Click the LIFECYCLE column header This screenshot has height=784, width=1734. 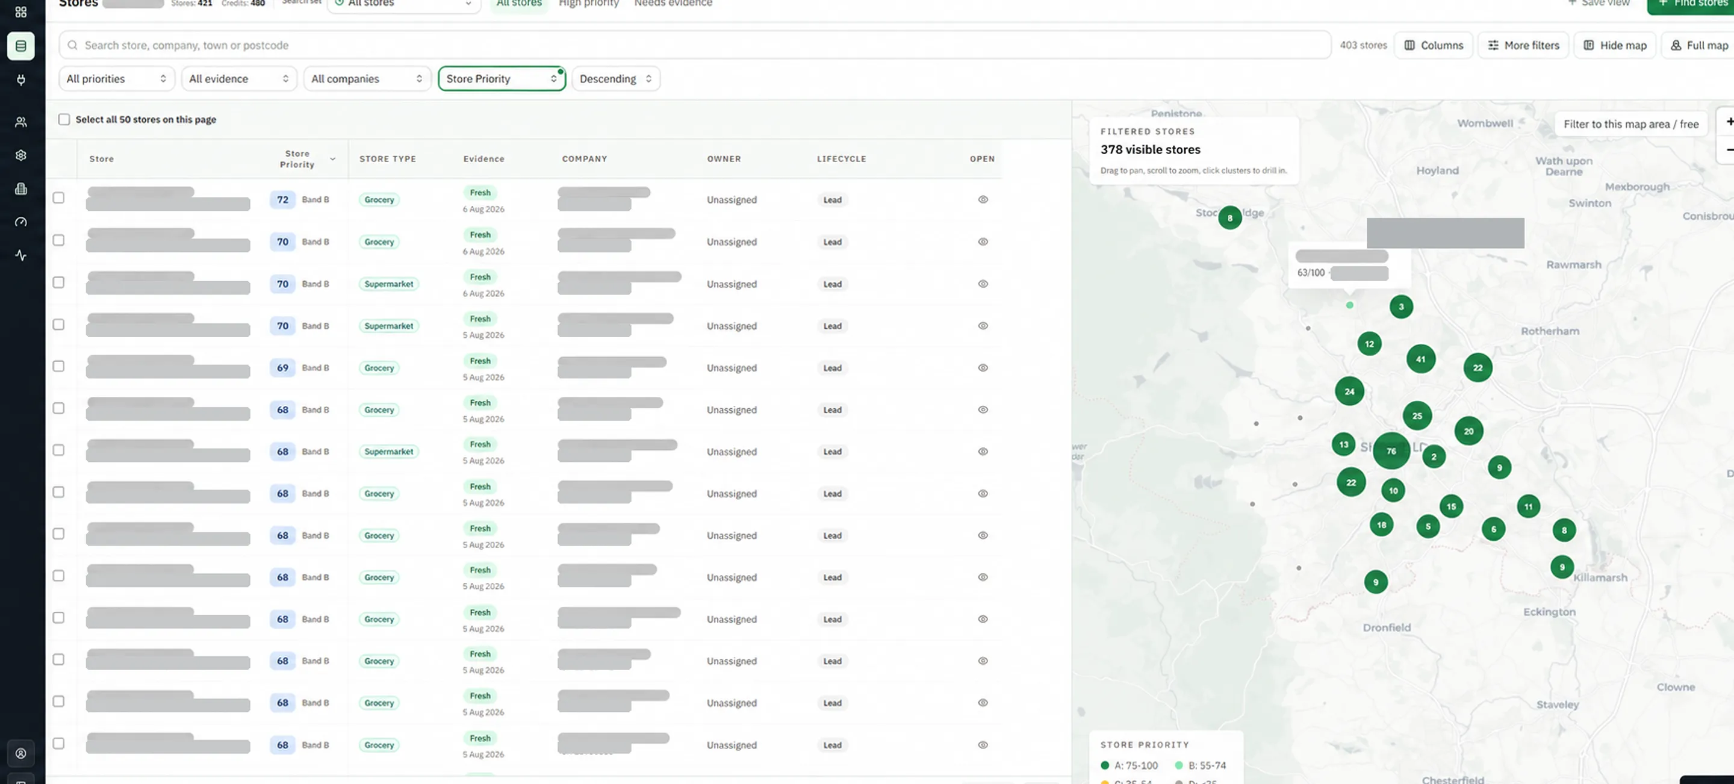tap(842, 159)
